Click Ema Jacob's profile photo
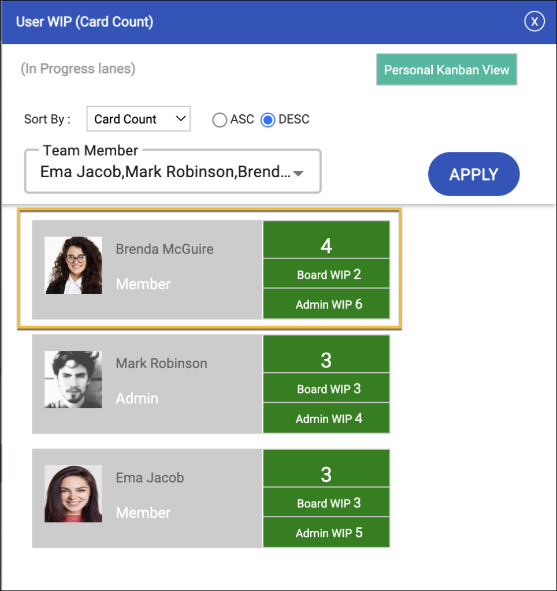This screenshot has height=591, width=557. point(73,493)
